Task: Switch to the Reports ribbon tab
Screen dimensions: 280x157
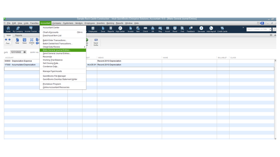Action: [18, 35]
